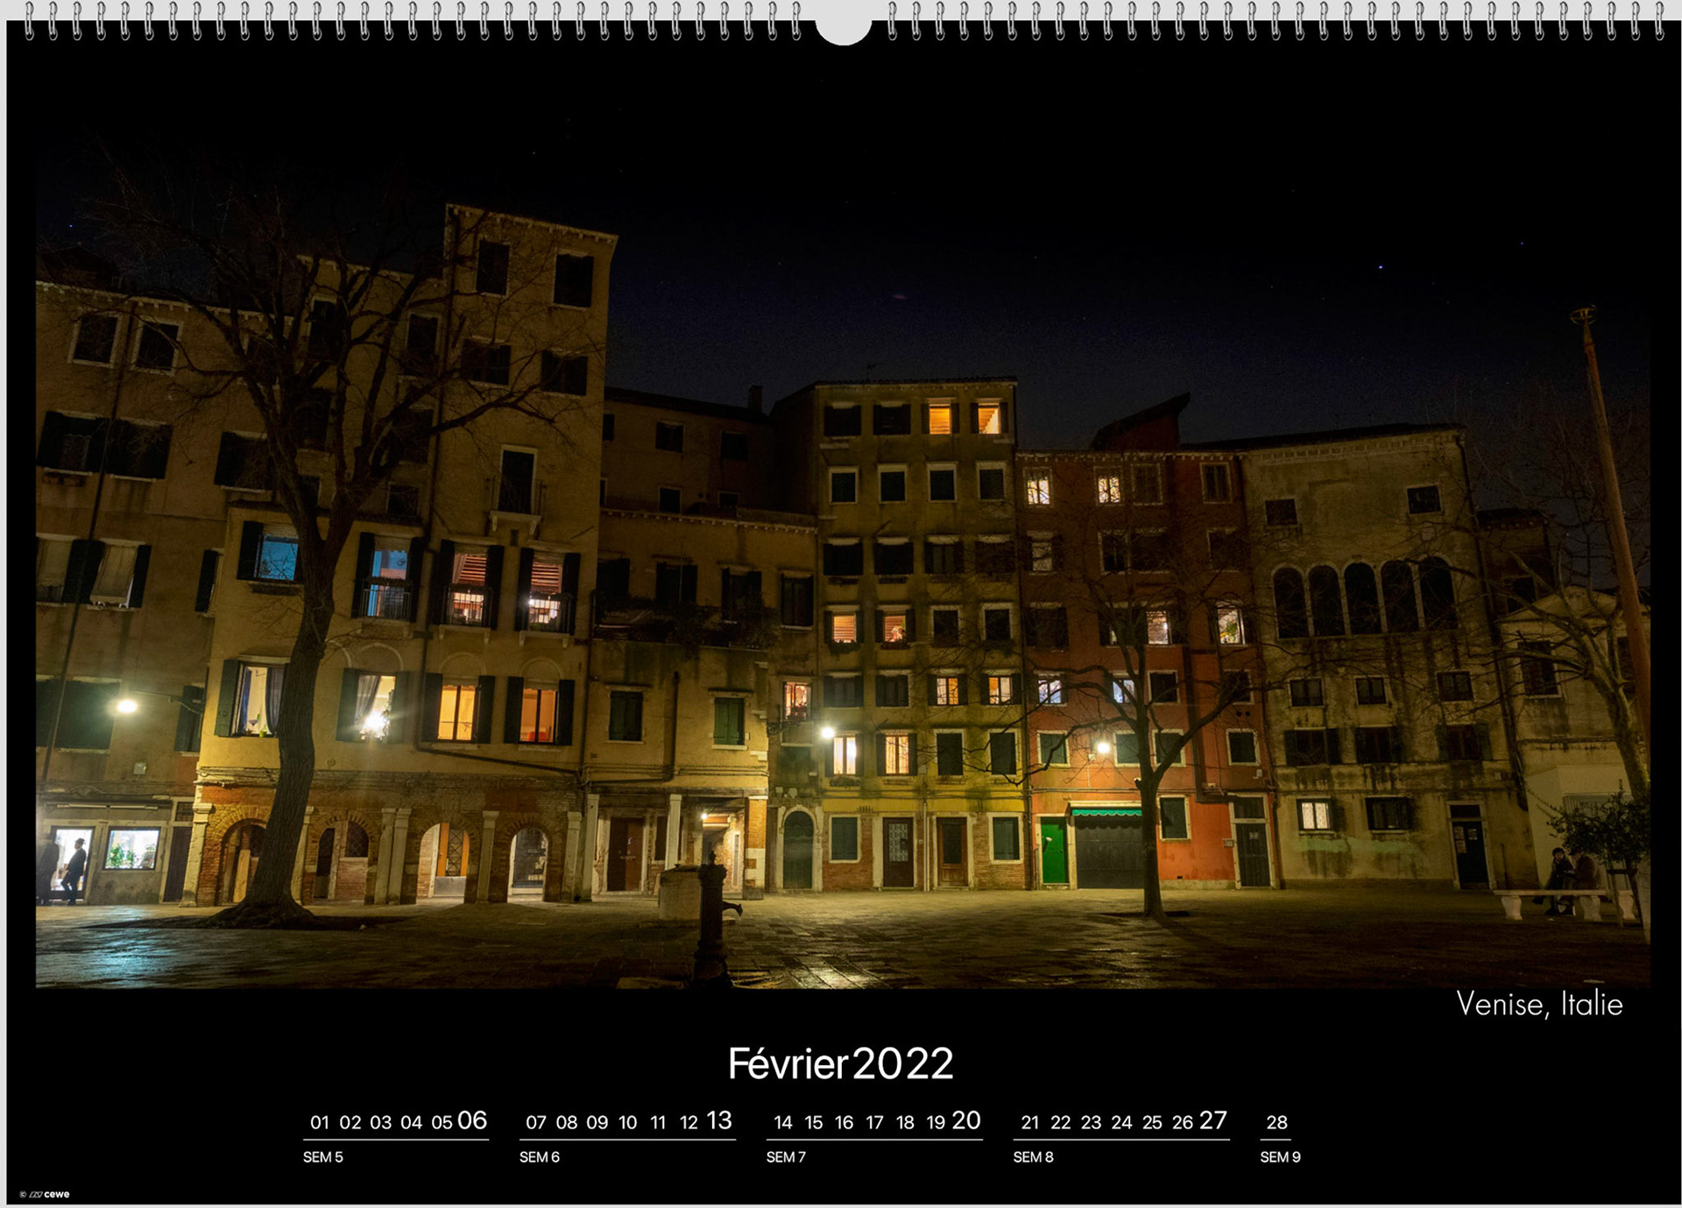The height and width of the screenshot is (1208, 1682).
Task: Select date 01 in February
Action: 320,1122
